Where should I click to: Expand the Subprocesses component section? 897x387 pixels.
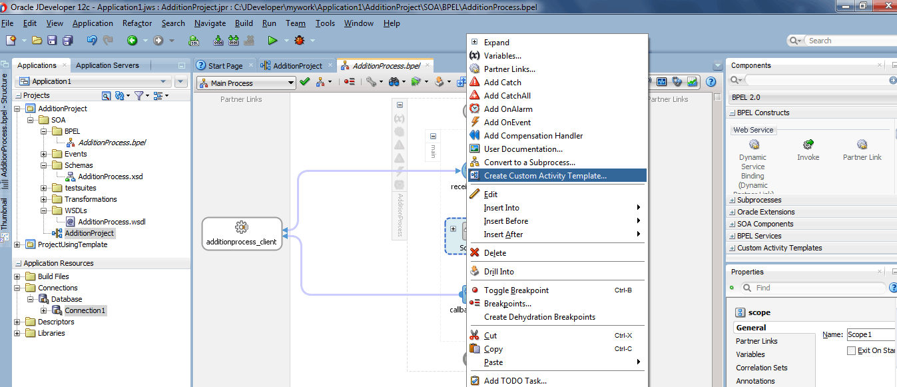click(733, 200)
